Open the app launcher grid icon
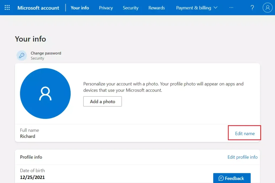Screen dimensions: 275x183 tap(7, 8)
